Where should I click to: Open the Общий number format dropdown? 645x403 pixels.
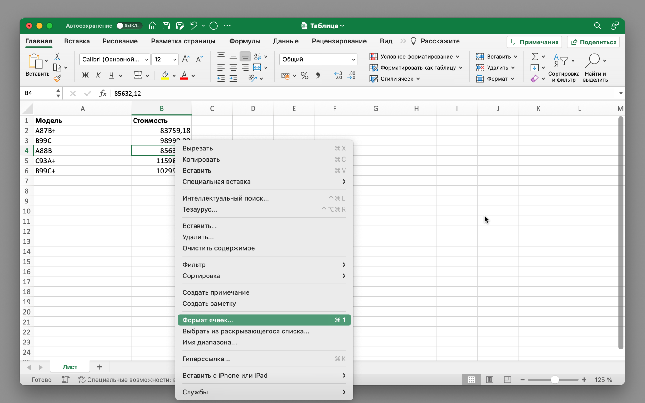tap(353, 60)
